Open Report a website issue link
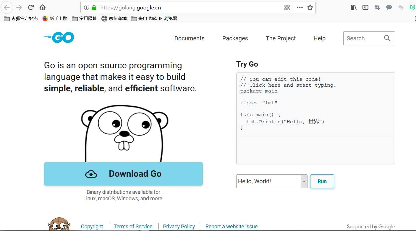 [232, 227]
